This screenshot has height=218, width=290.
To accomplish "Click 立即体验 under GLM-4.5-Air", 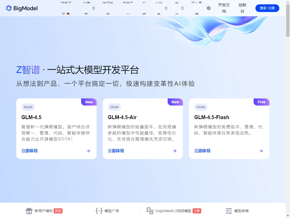I will 116,151.
